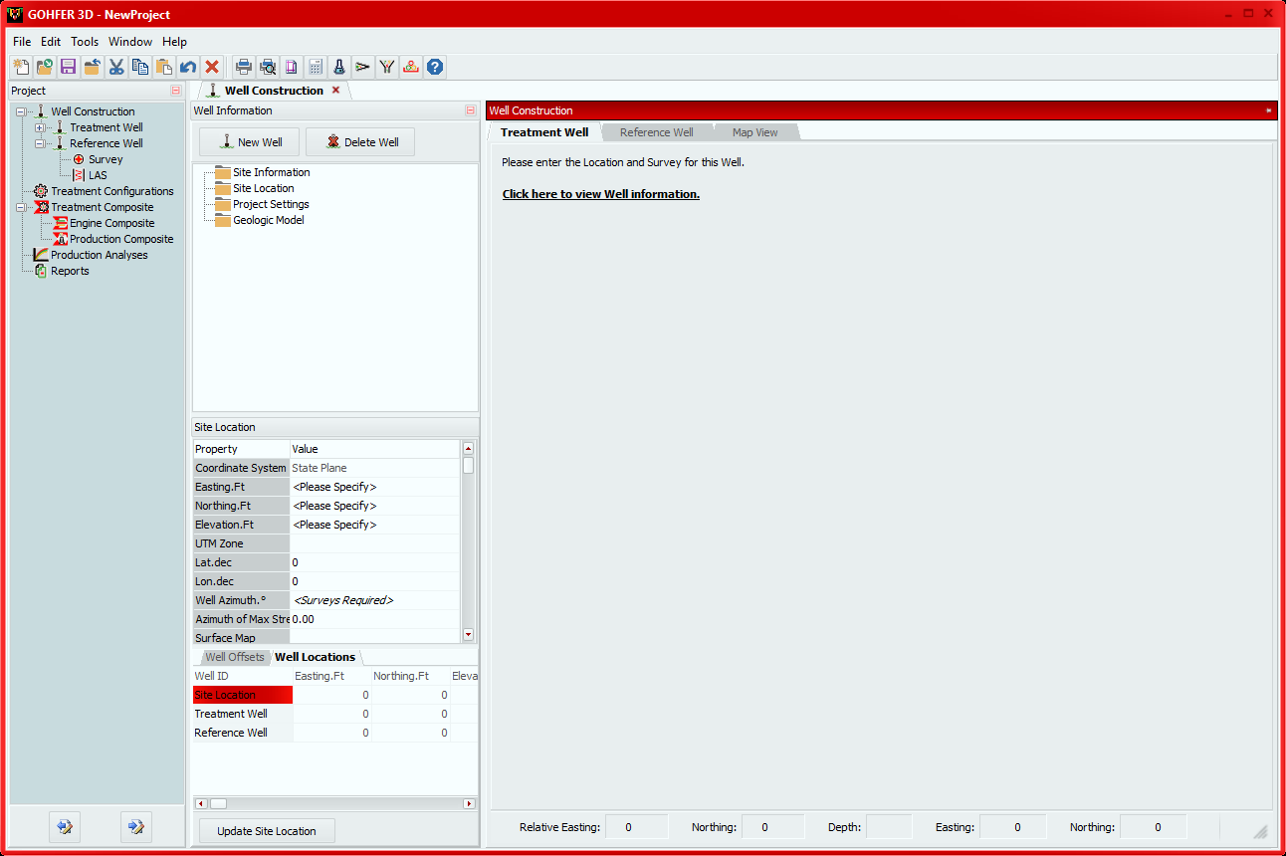This screenshot has width=1286, height=856.
Task: Switch to the Reference Well tab
Action: [x=656, y=132]
